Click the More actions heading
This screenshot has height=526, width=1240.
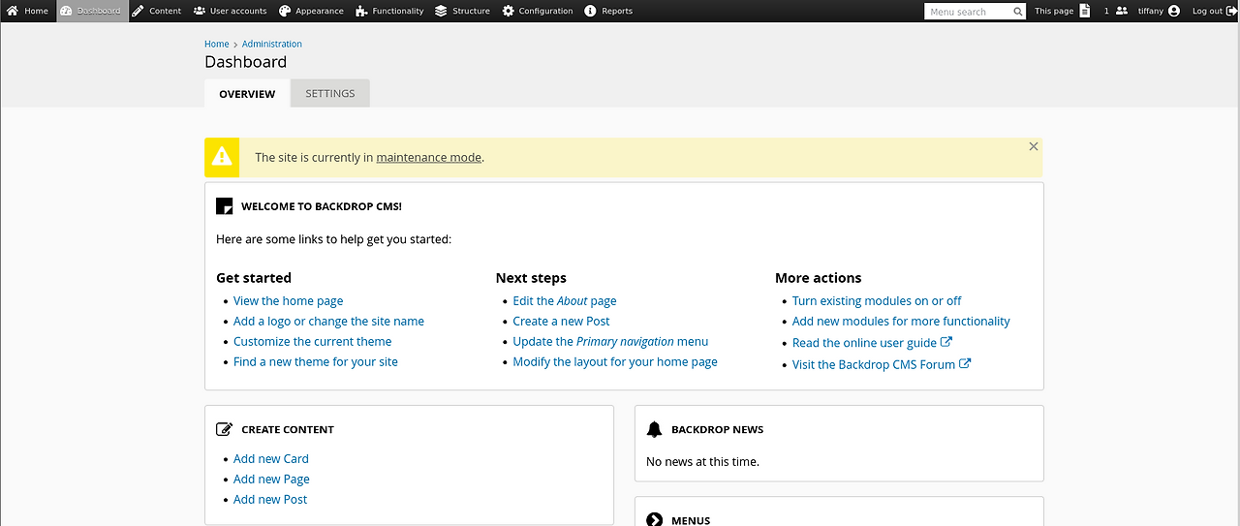[x=819, y=278]
